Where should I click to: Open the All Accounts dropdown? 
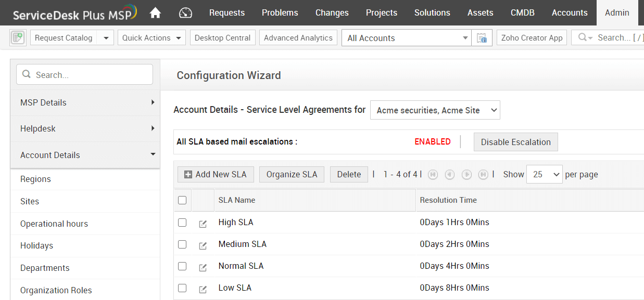[407, 38]
